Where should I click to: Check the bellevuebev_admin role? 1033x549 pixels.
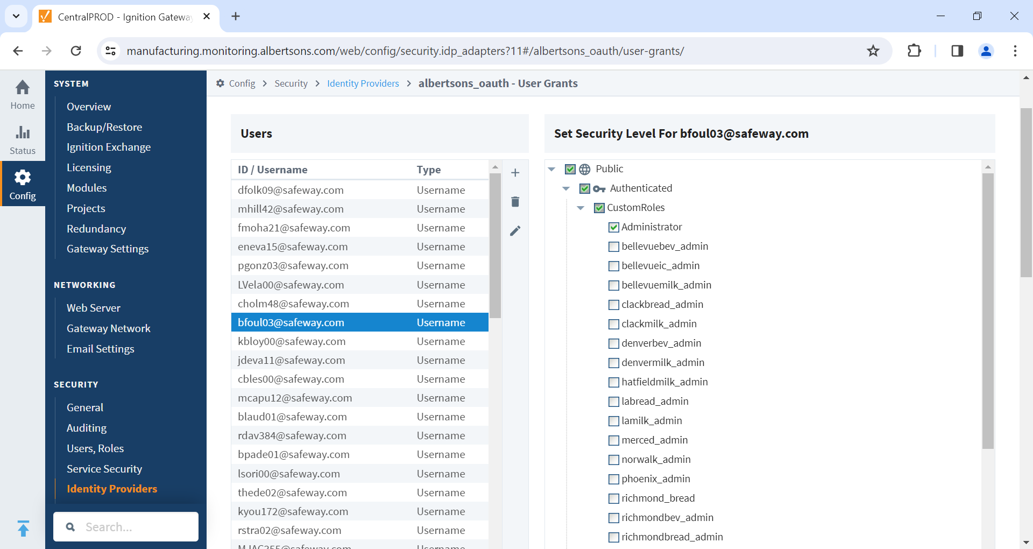click(x=613, y=247)
